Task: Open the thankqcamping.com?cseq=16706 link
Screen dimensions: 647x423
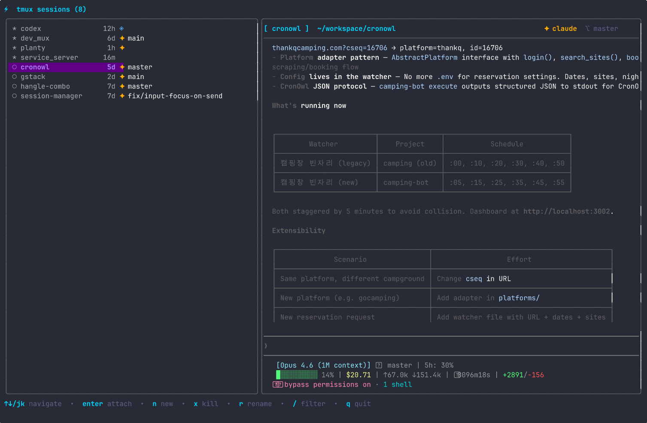Action: tap(329, 48)
